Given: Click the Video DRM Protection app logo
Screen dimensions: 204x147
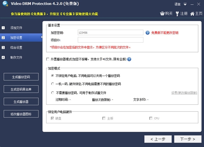Looking at the screenshot, I should 5,3.
